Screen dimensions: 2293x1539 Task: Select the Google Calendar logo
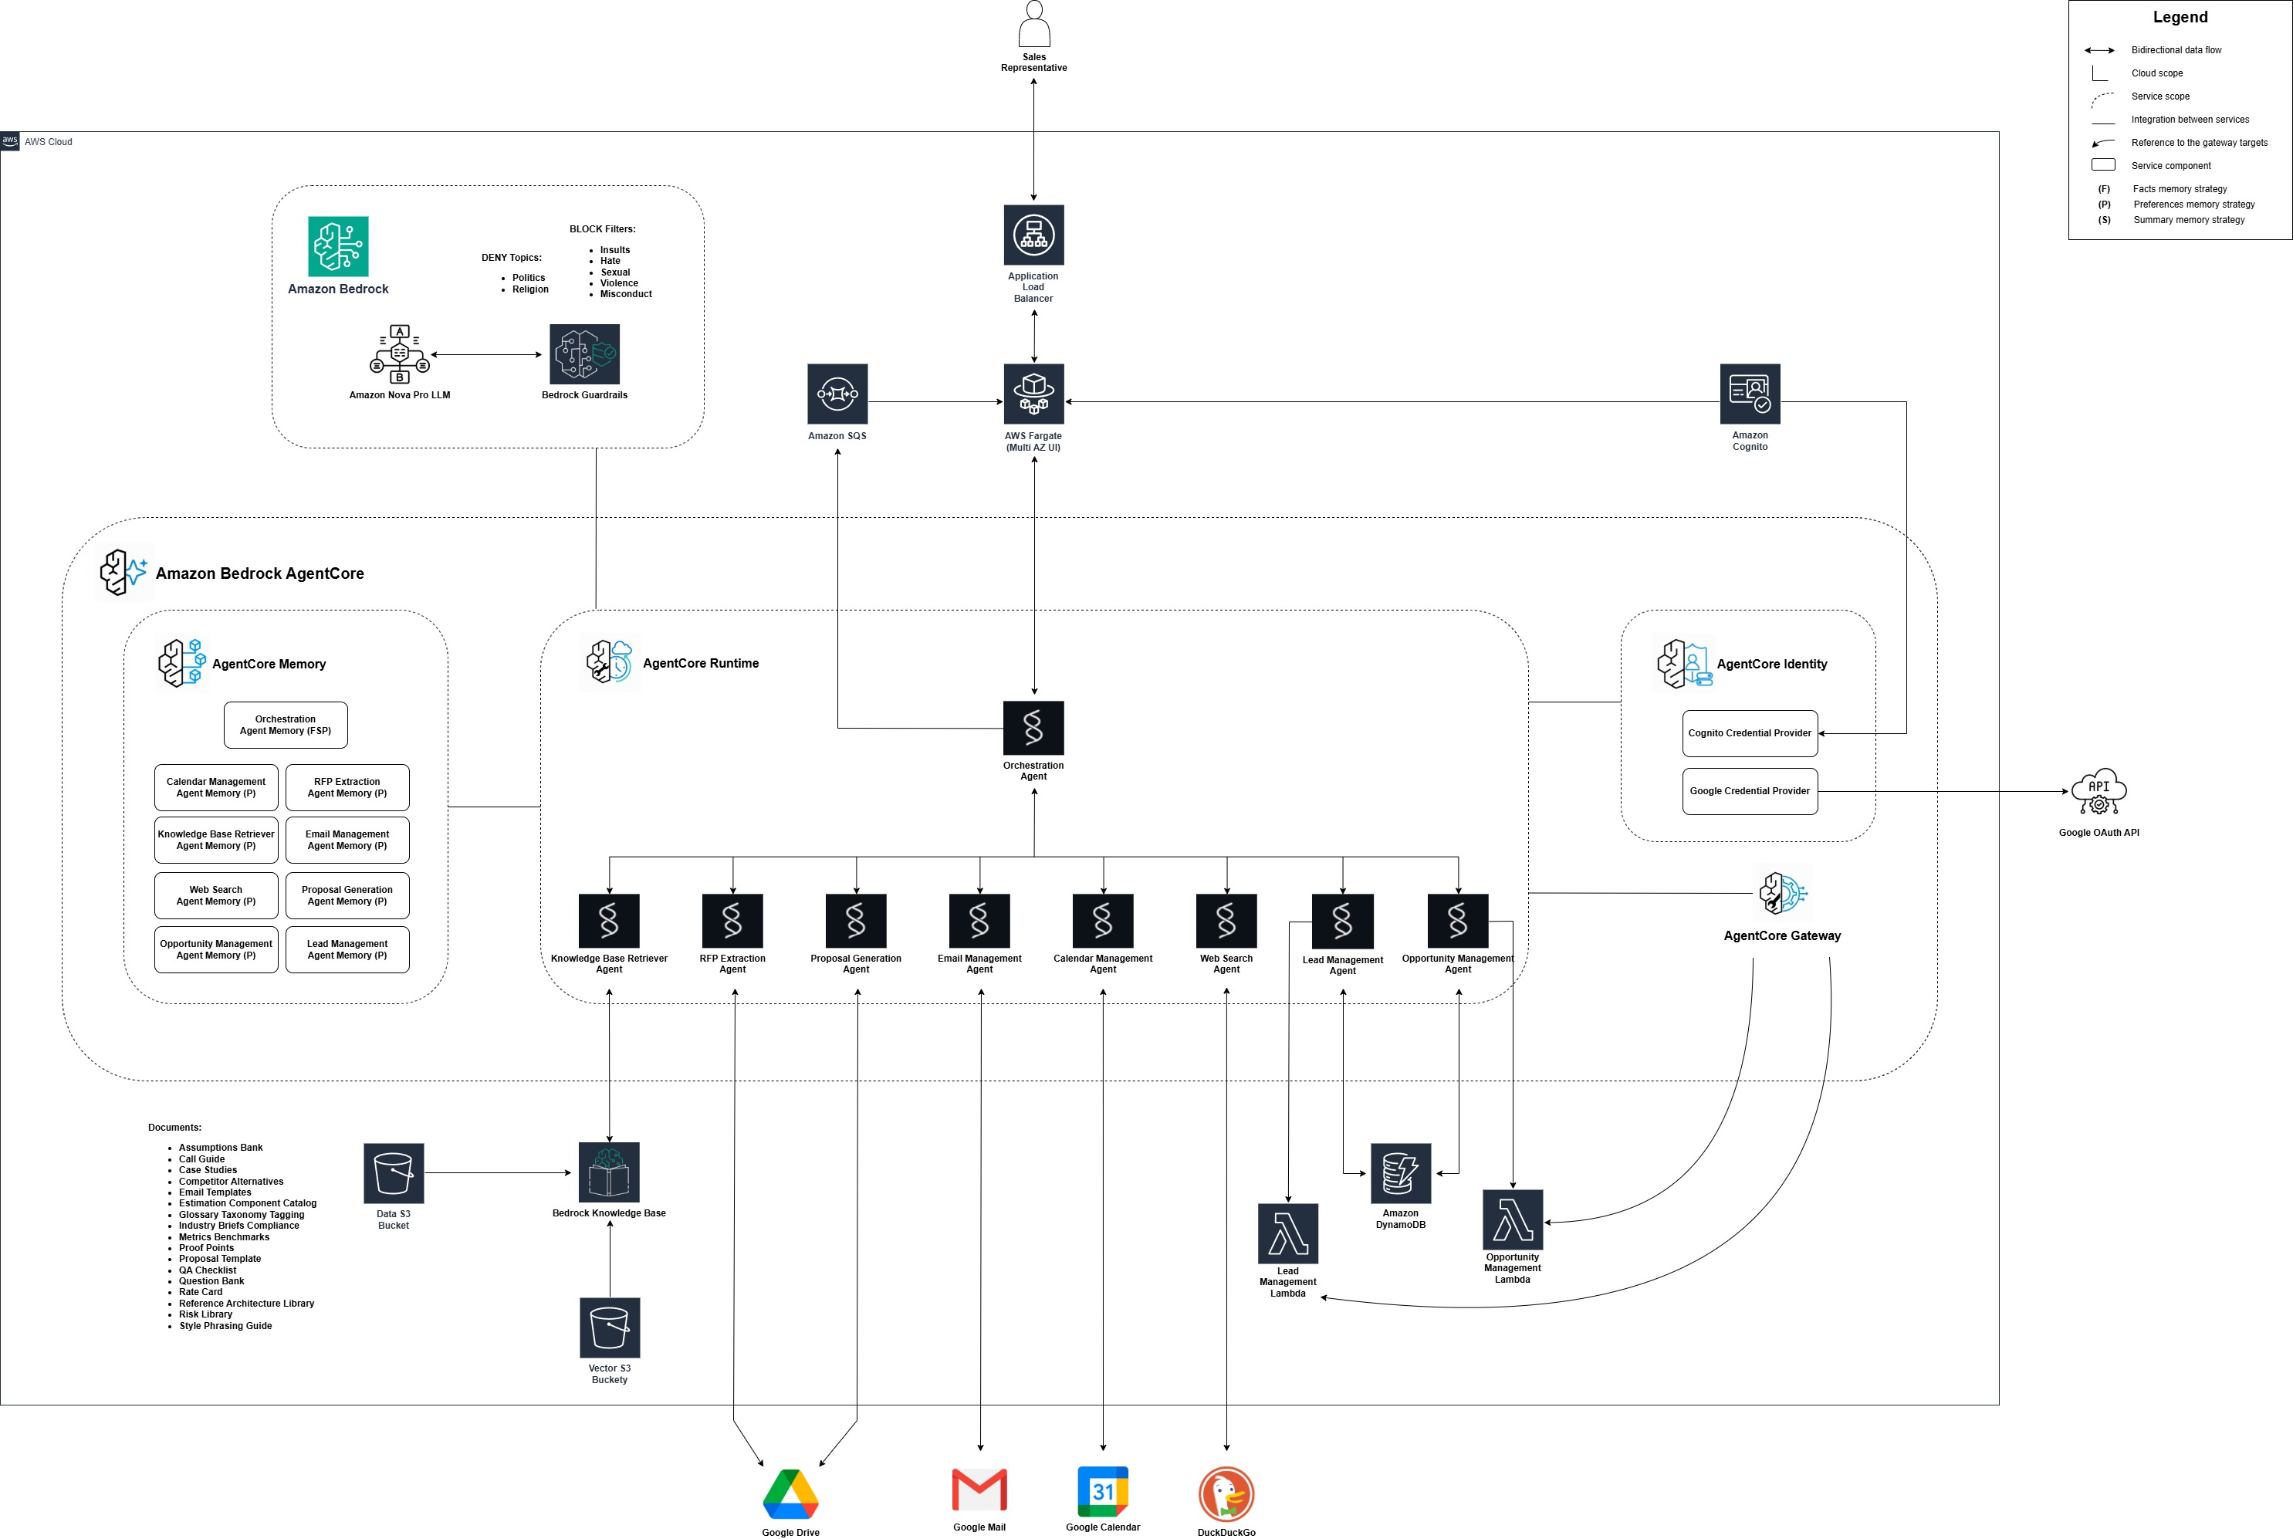pos(1102,1492)
